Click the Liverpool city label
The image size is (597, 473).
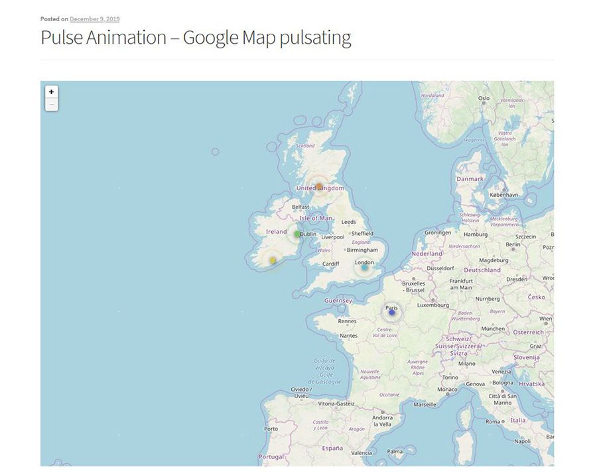point(333,237)
